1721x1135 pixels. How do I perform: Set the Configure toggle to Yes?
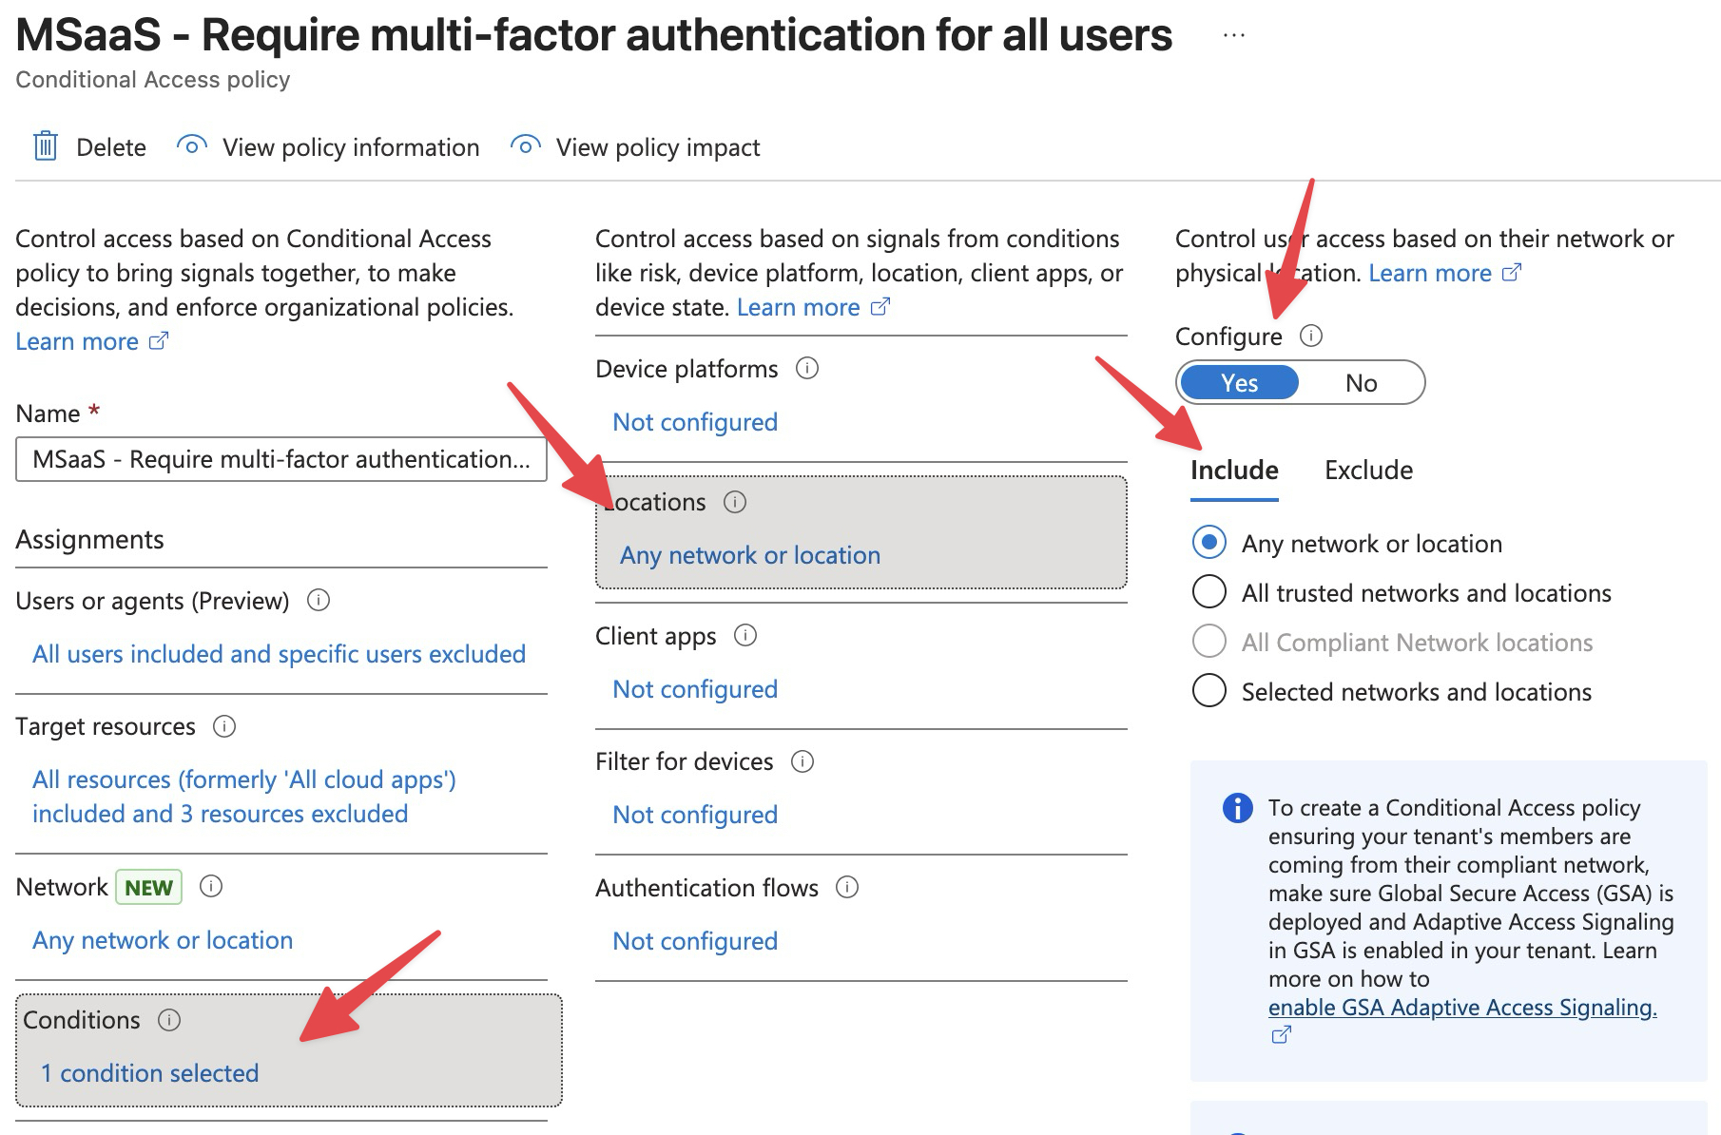pos(1239,383)
